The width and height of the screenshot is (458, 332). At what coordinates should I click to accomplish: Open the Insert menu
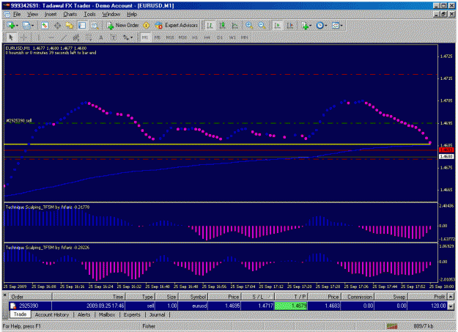click(x=51, y=15)
